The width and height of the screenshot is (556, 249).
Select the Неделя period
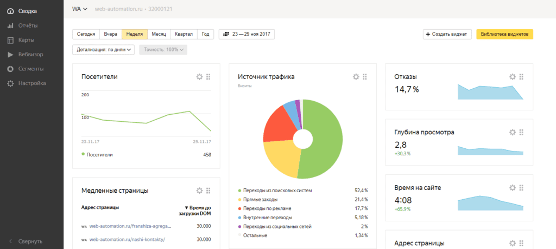(135, 34)
